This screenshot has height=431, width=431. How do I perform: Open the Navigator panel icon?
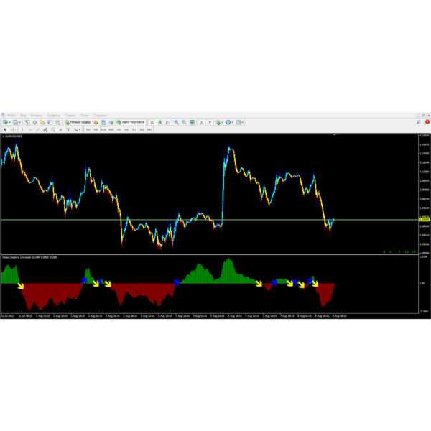[42, 122]
